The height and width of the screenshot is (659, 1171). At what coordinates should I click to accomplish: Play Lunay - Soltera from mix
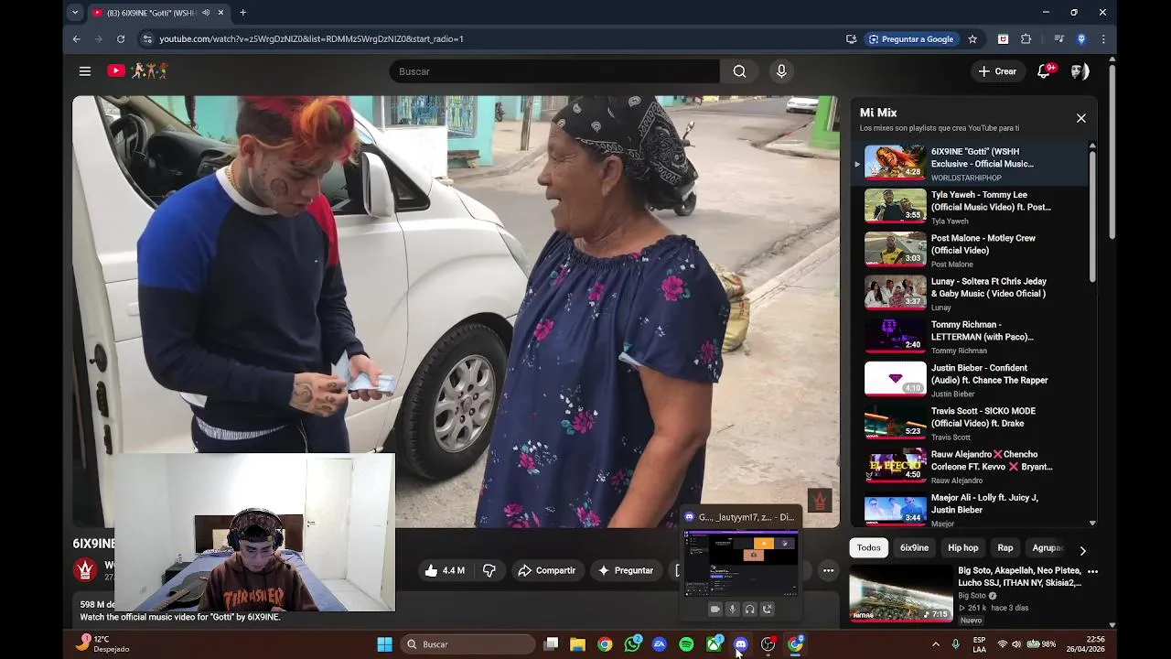point(970,293)
